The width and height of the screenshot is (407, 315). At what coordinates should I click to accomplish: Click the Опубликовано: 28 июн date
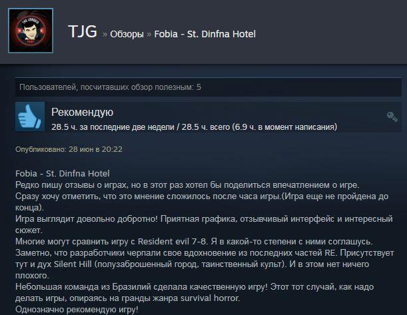69,149
